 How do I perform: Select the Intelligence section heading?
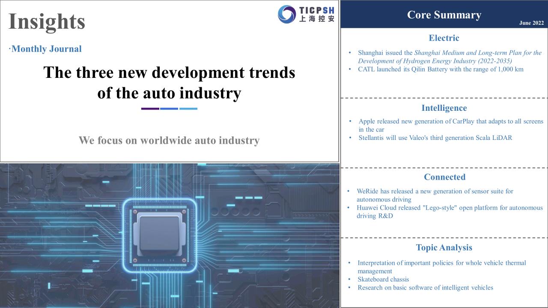click(444, 108)
